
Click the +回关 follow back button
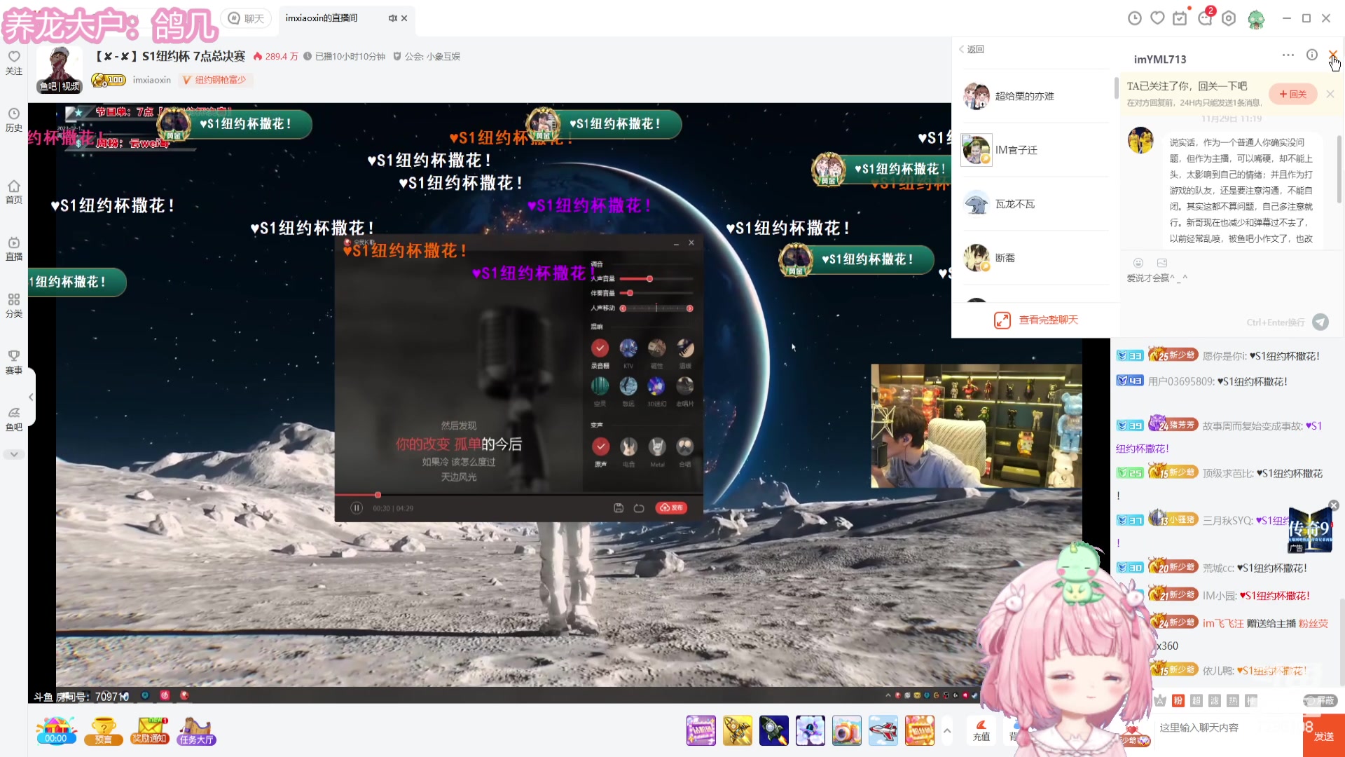(x=1292, y=94)
